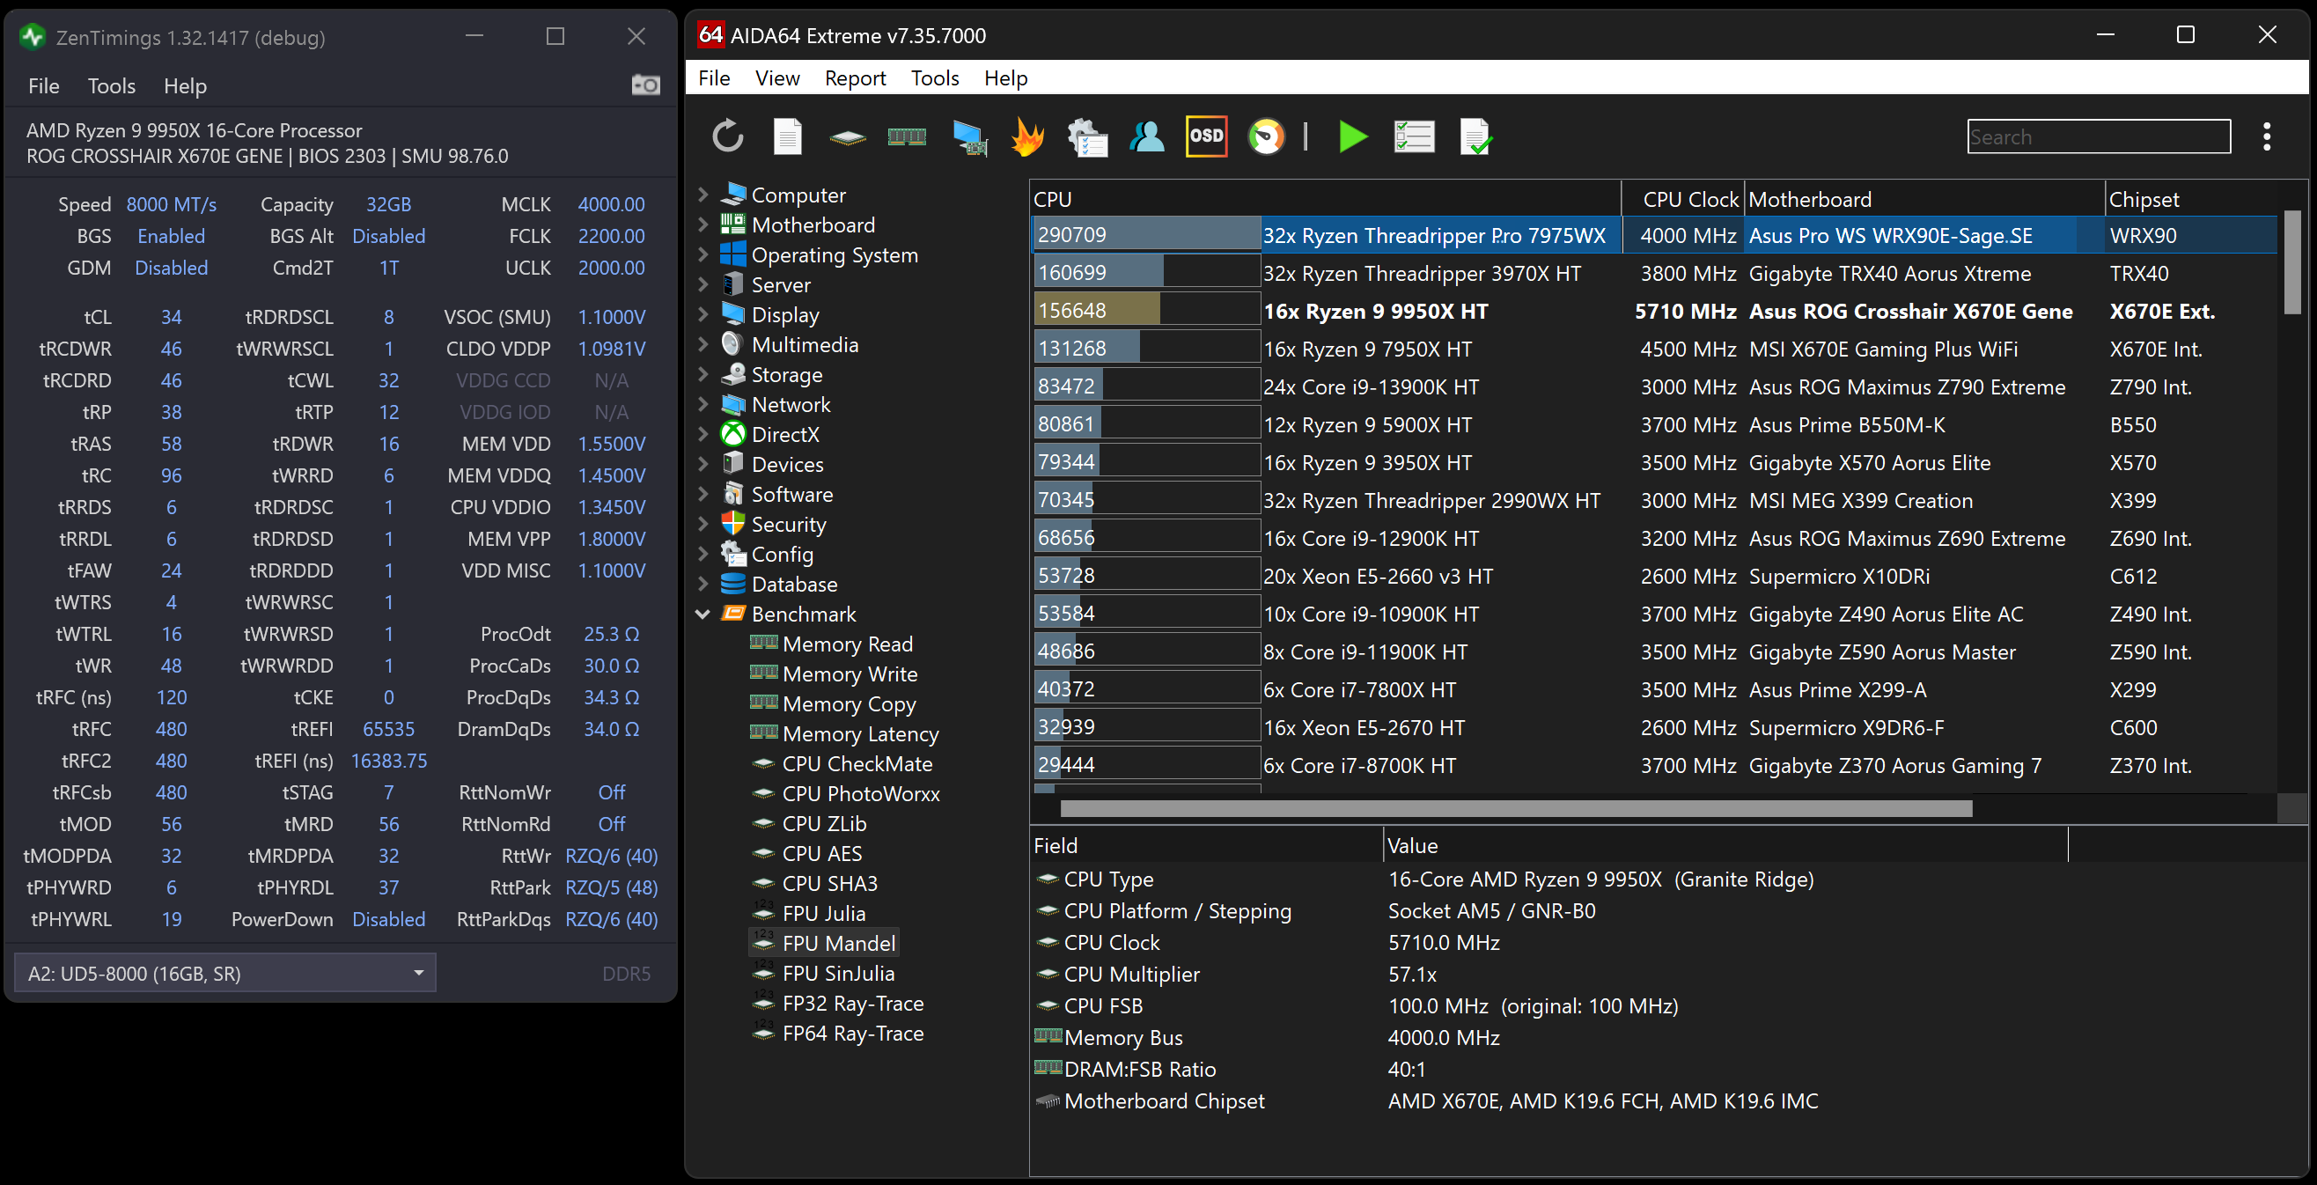Open the Report page icon in toolbar

click(x=787, y=136)
